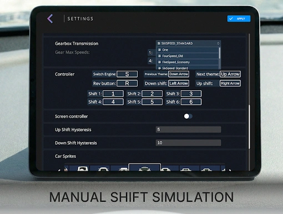This screenshot has width=283, height=214.
Task: Edit the Up Shift Hysteresis field
Action: click(188, 130)
